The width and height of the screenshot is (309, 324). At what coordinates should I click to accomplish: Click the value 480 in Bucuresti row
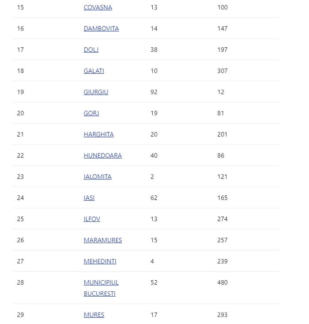[x=222, y=283]
